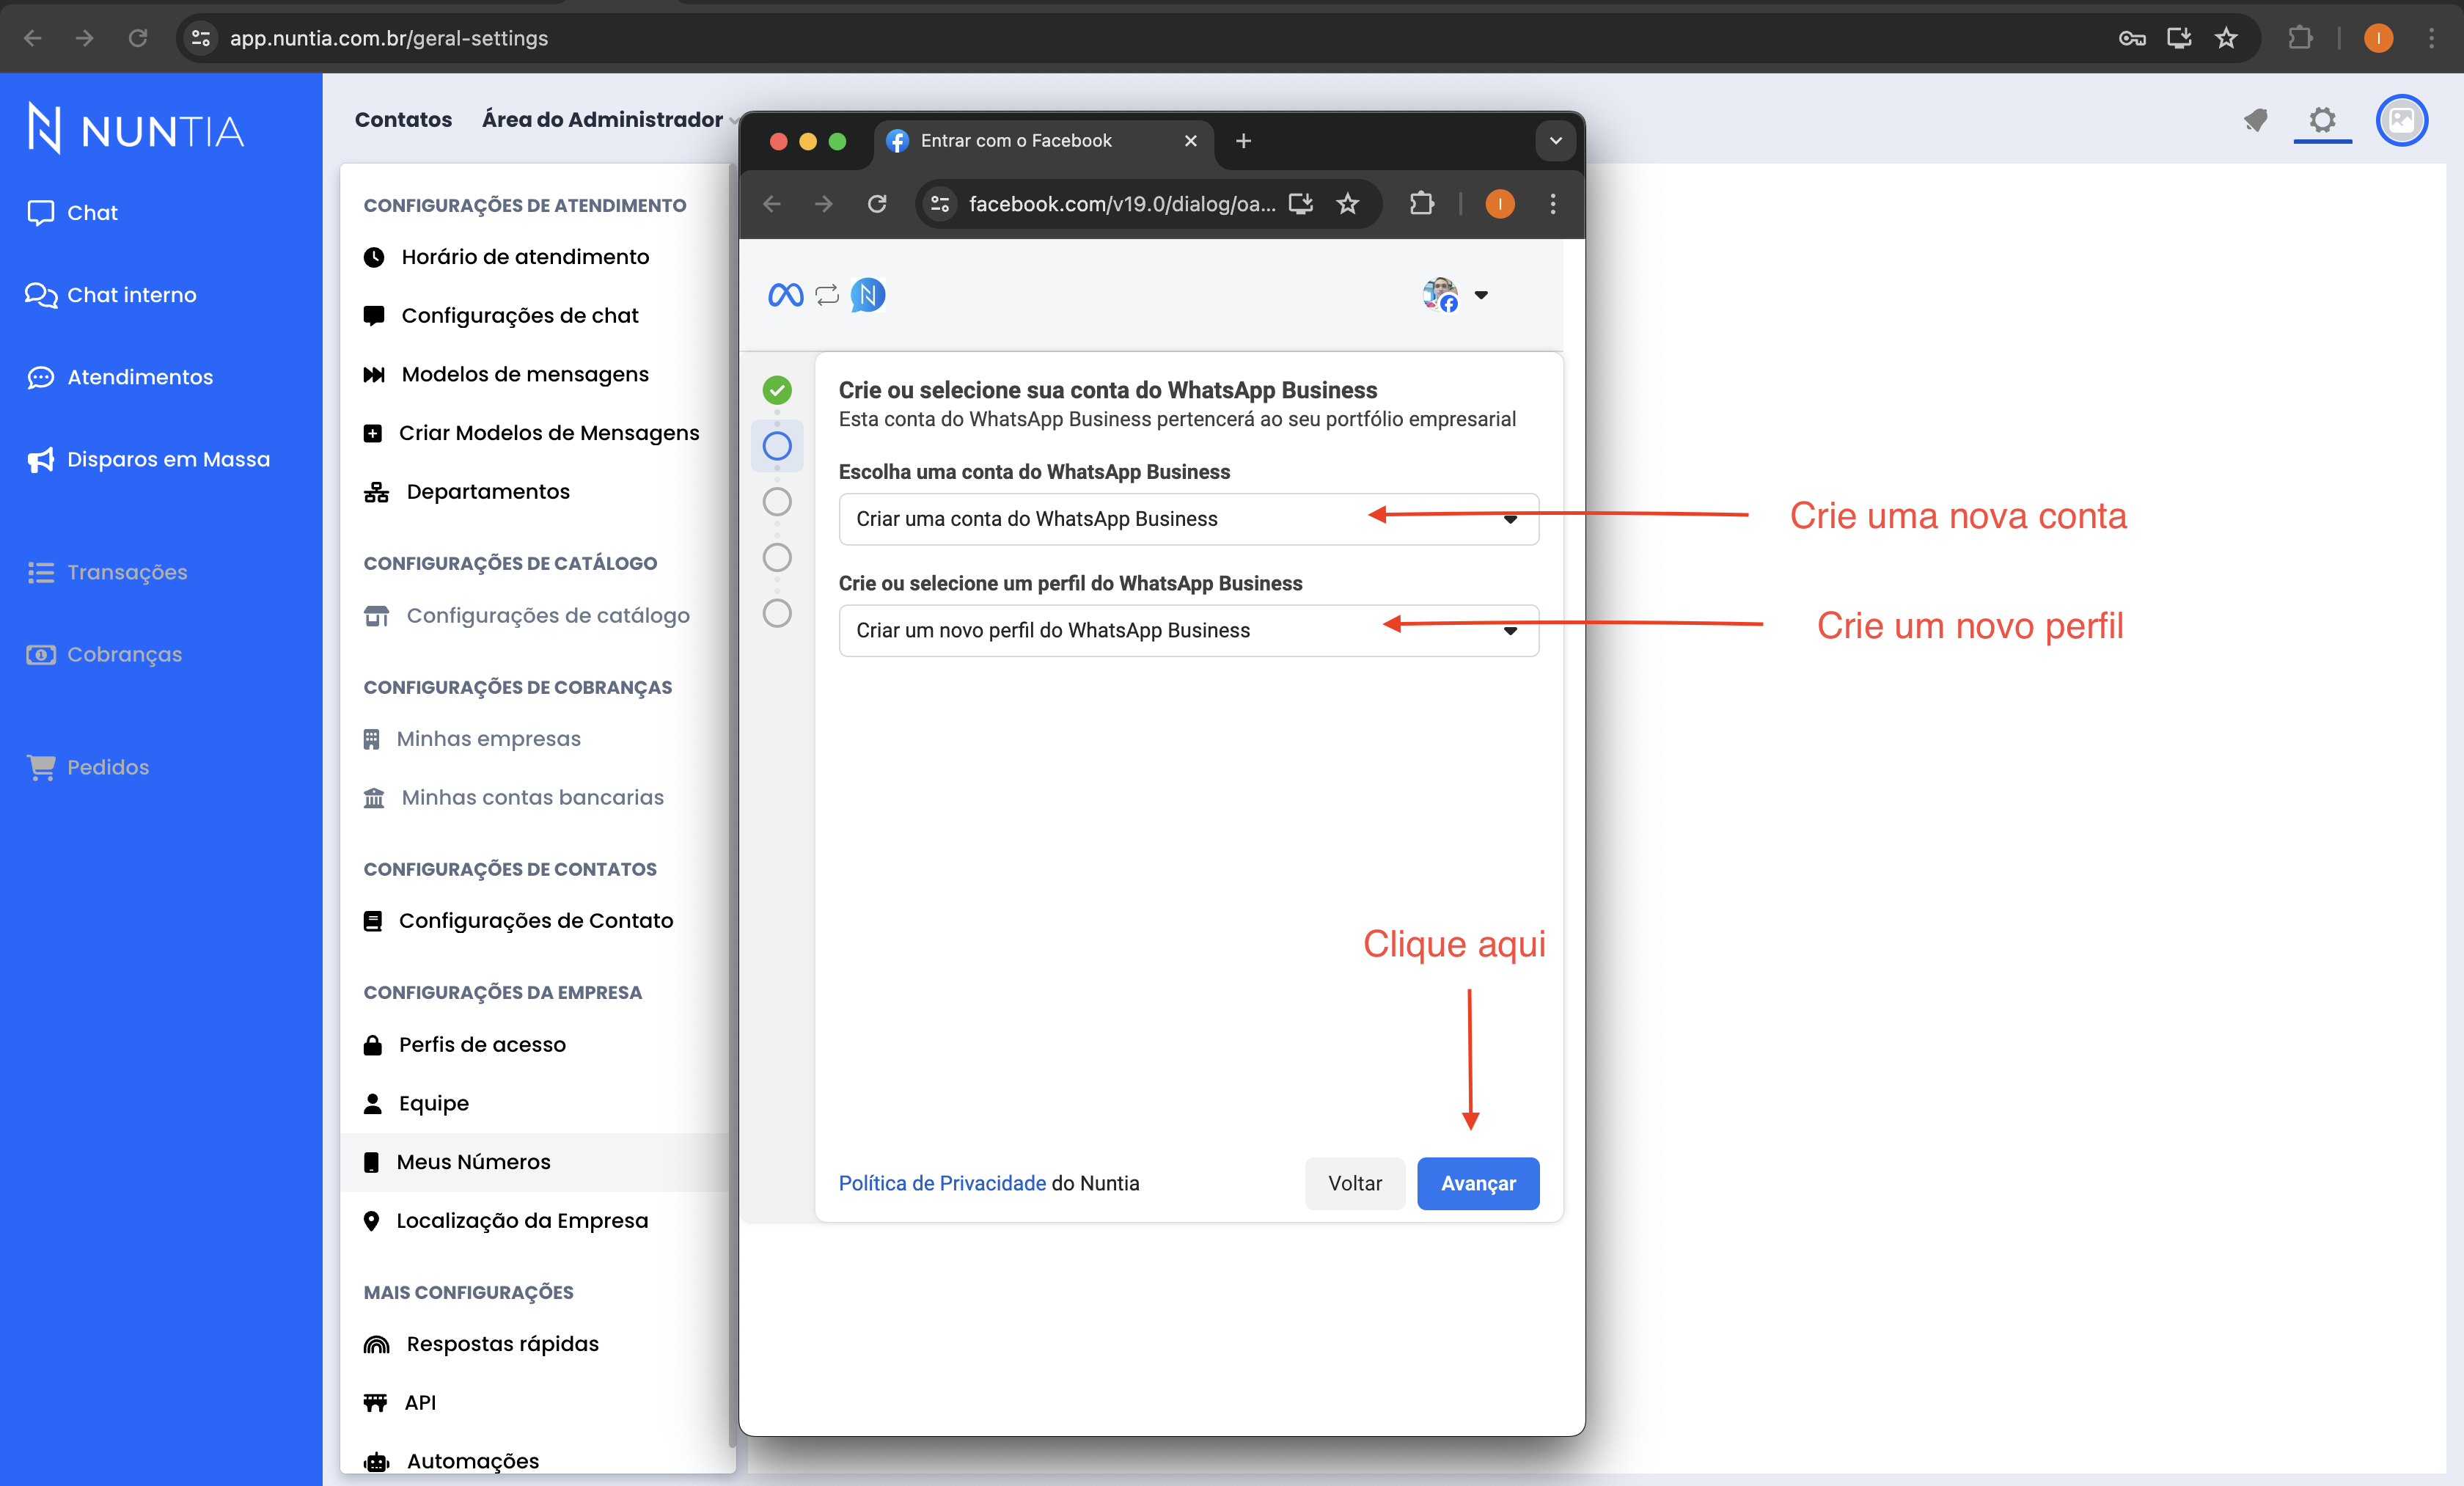This screenshot has width=2464, height=1486.
Task: Open Configurações de Contato
Action: 518,920
